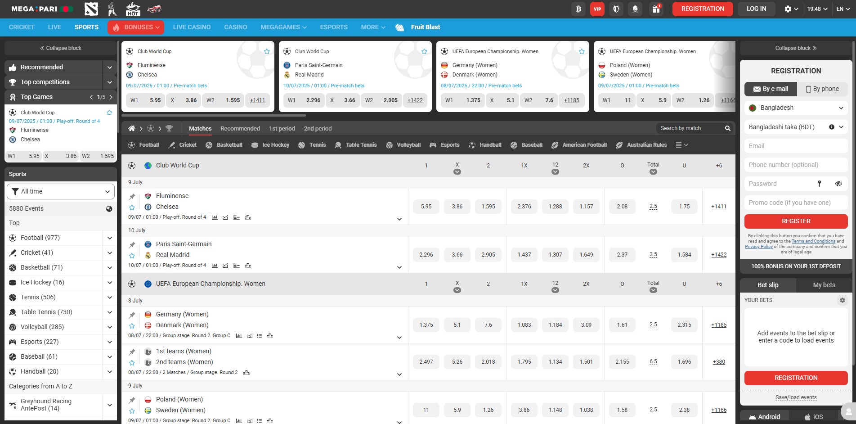Click the bet slip settings gear icon
The width and height of the screenshot is (856, 424).
(842, 300)
